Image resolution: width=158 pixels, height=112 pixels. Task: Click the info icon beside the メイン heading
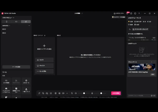(45, 36)
